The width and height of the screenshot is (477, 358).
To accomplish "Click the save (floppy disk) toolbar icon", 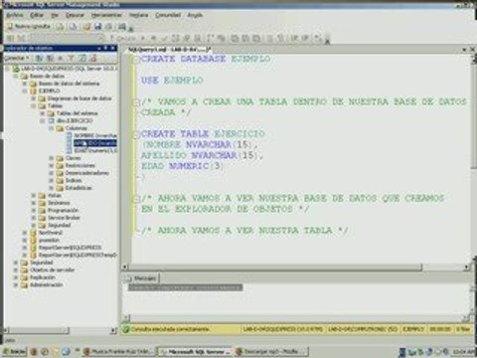I will pyautogui.click(x=97, y=26).
